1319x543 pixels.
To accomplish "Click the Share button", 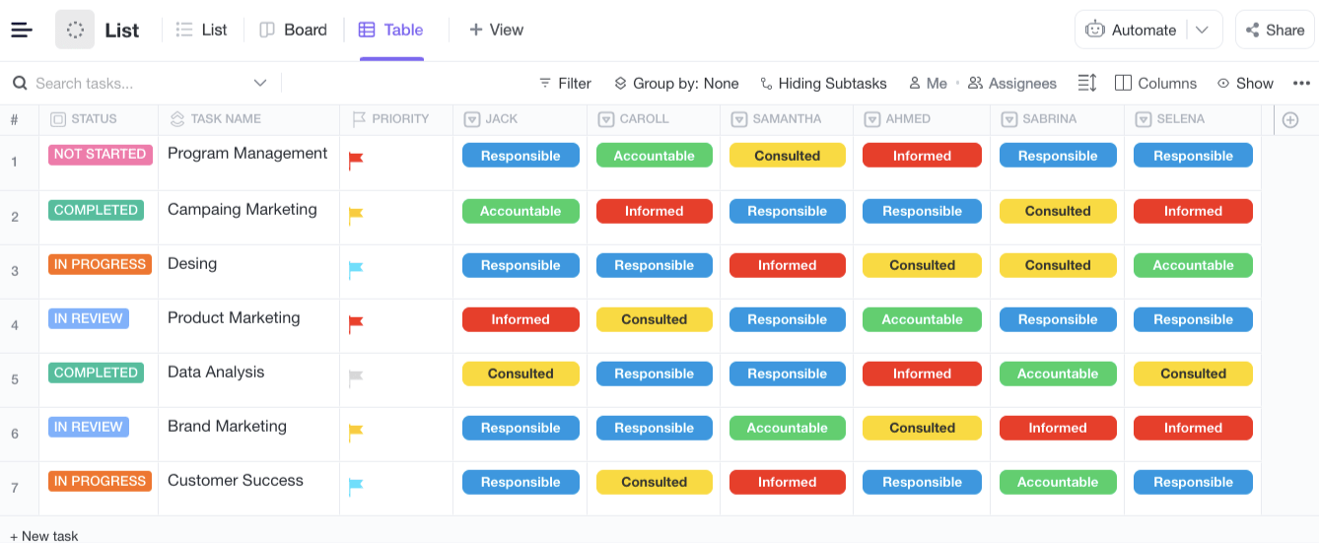I will click(1275, 30).
